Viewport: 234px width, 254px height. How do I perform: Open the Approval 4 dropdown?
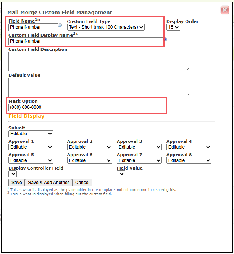coord(189,147)
